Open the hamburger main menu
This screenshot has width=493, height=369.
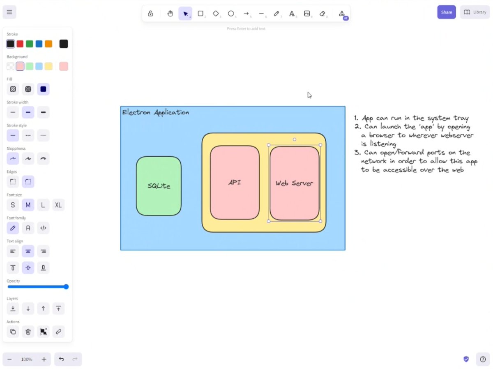click(x=9, y=12)
